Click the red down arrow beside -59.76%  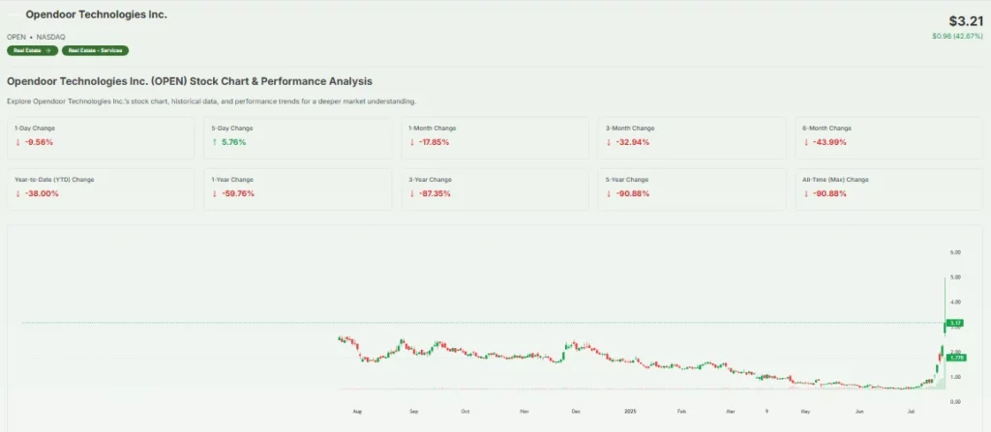(x=214, y=193)
